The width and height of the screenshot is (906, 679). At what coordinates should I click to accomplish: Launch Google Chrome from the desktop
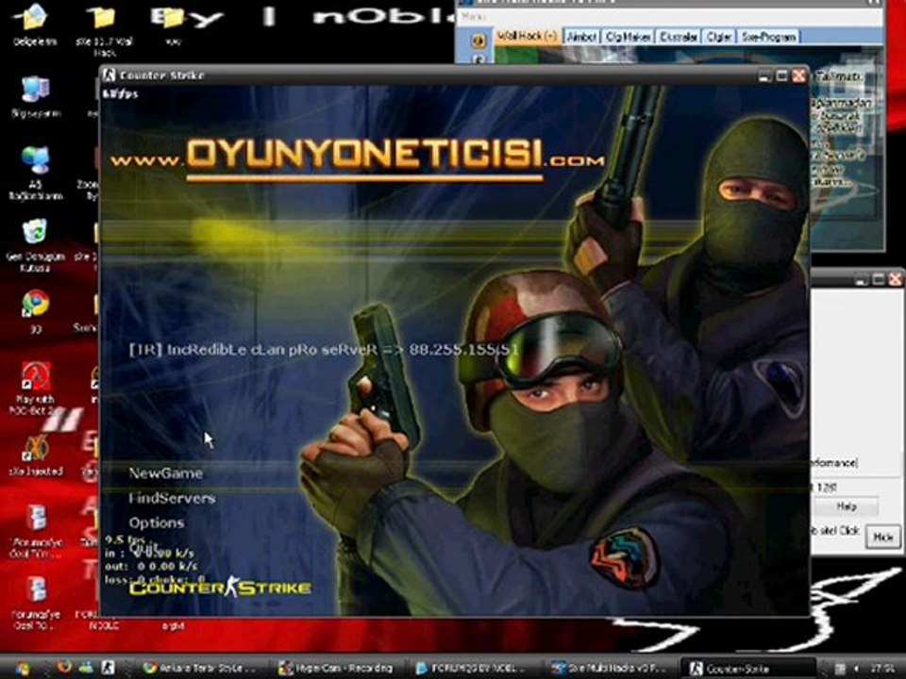pyautogui.click(x=35, y=312)
